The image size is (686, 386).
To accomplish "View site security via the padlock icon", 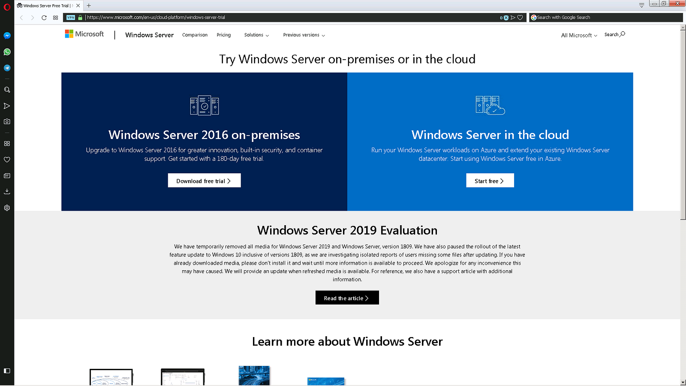I will pos(80,18).
